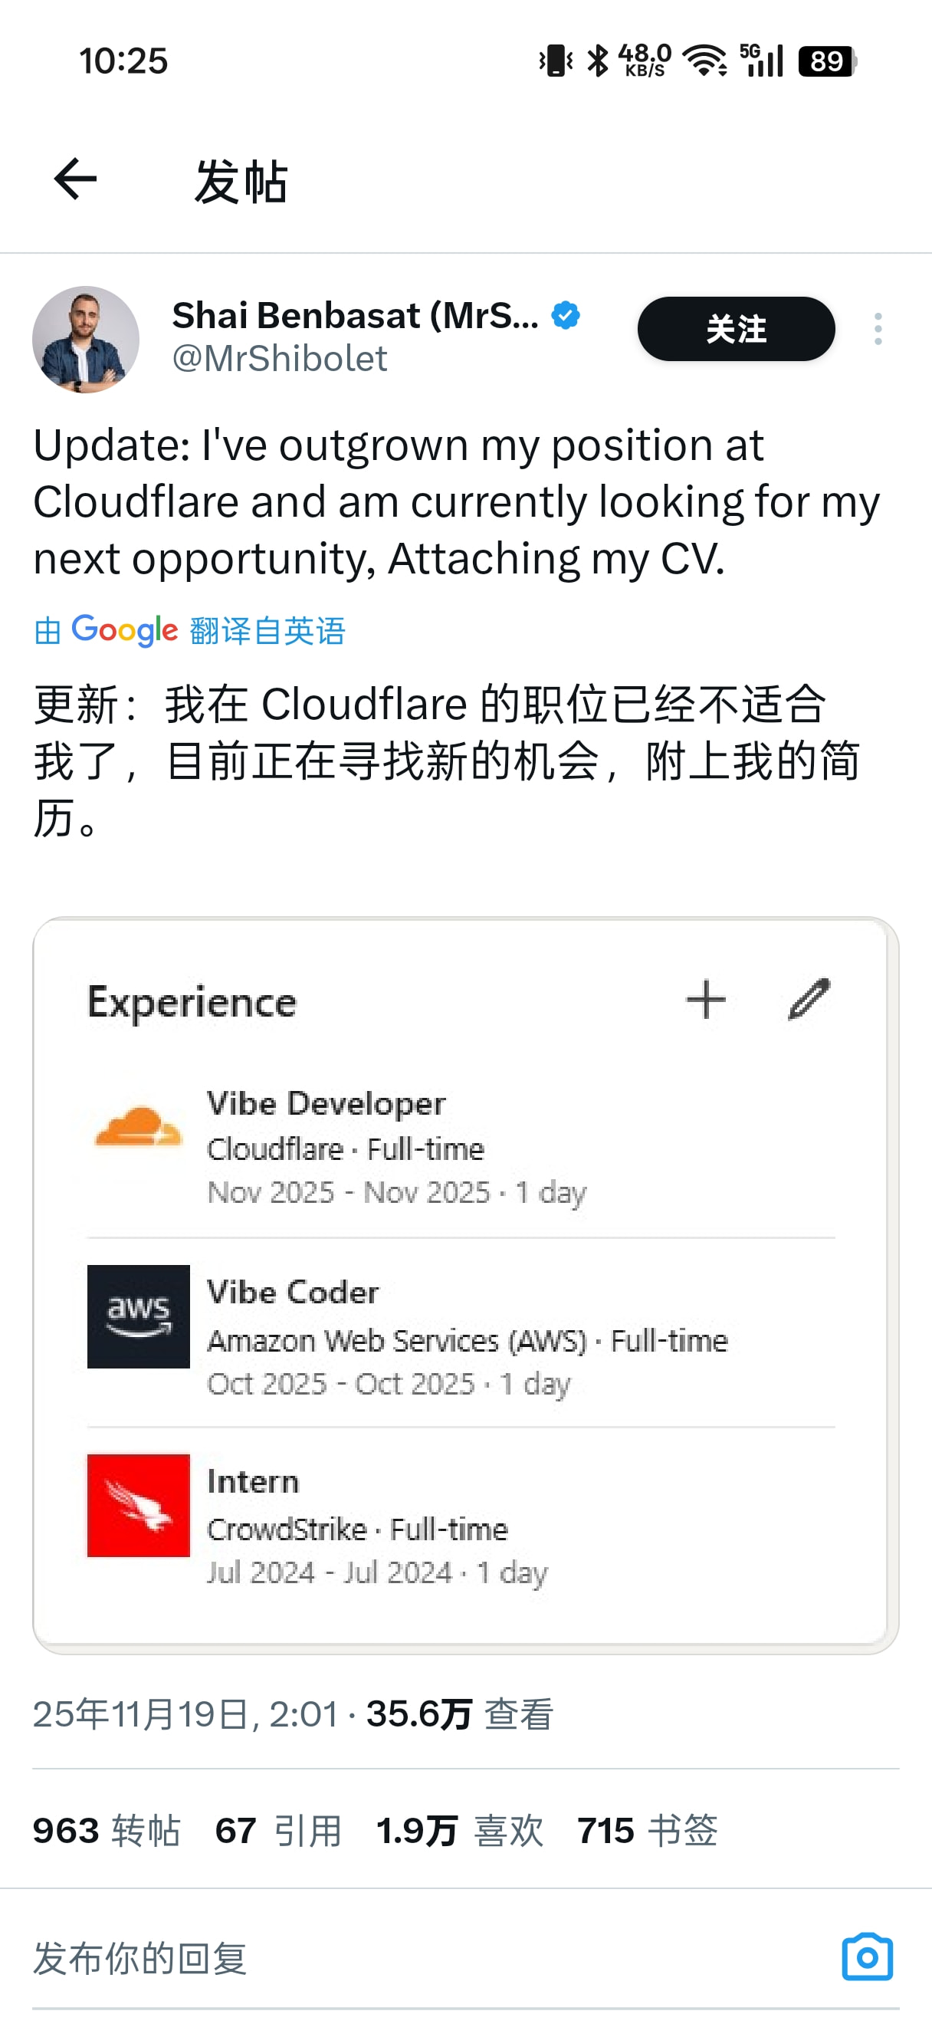Tap the back arrow icon

75,179
